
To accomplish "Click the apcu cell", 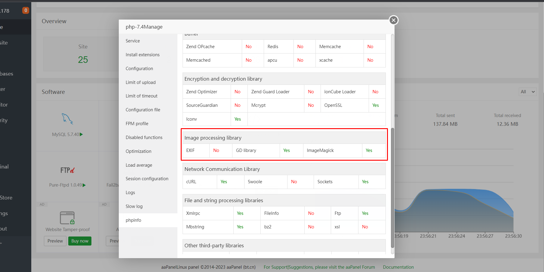I will click(279, 60).
